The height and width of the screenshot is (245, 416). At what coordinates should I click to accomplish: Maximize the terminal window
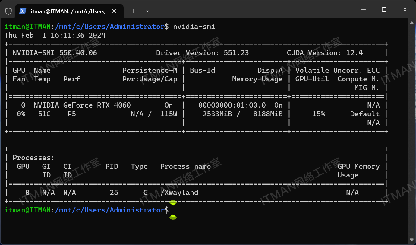click(x=384, y=10)
